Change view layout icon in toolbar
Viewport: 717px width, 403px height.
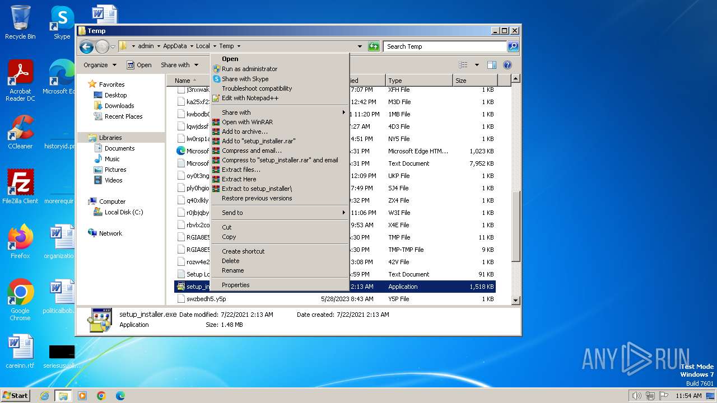pyautogui.click(x=463, y=65)
